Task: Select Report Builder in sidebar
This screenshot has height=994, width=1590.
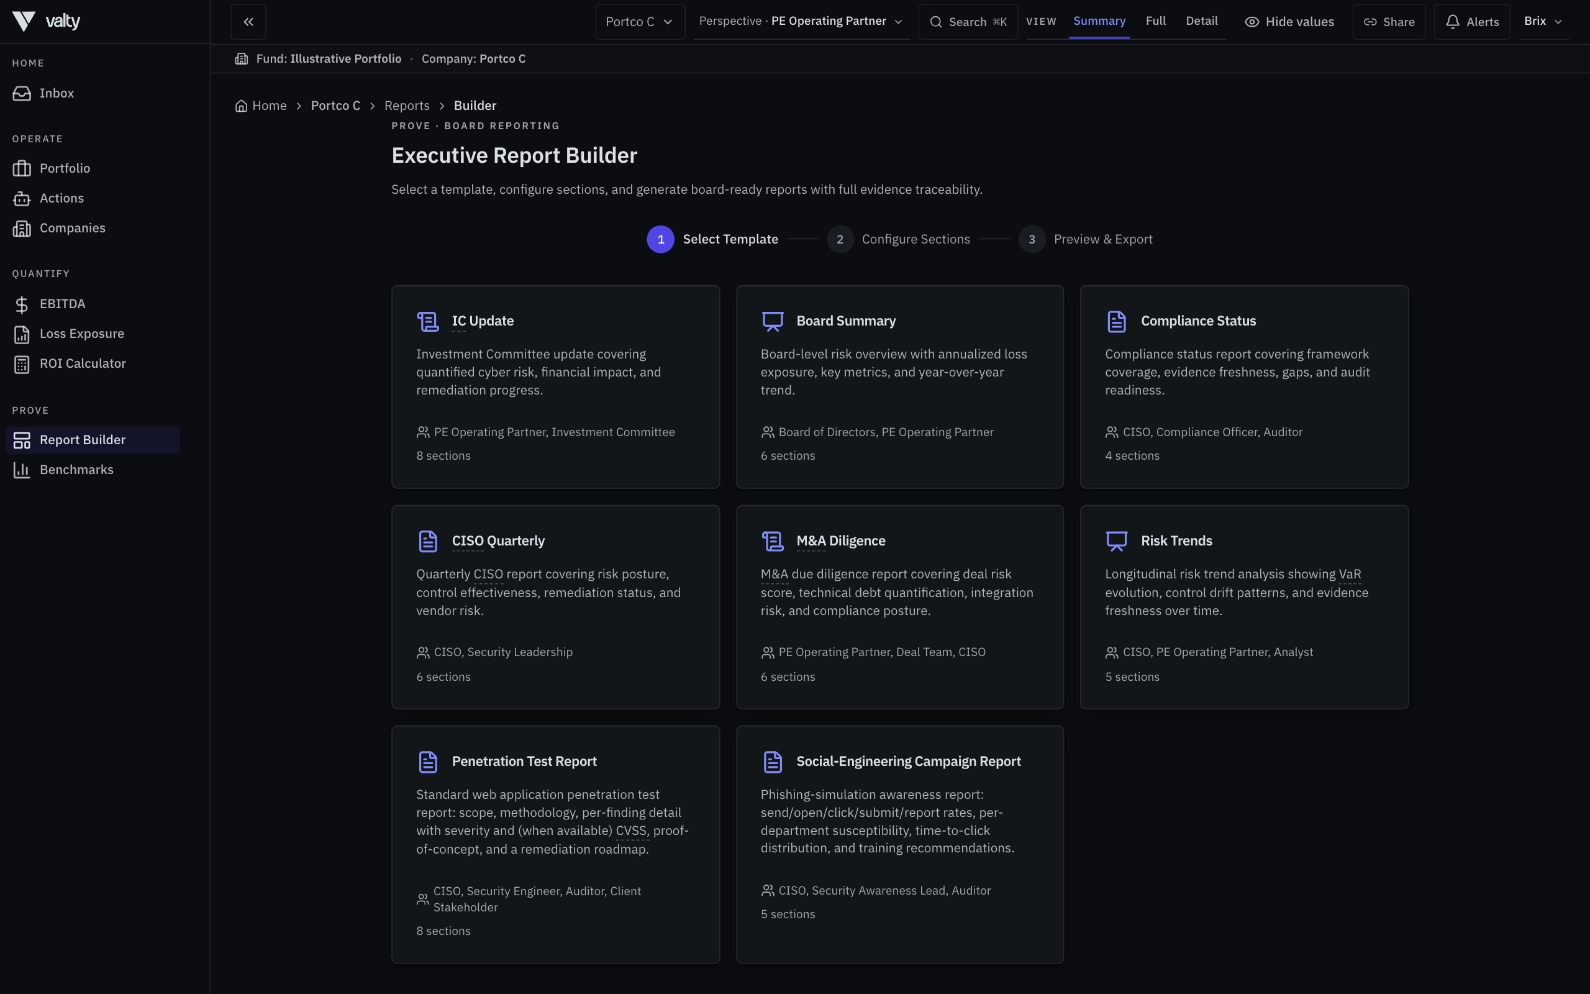Action: click(92, 440)
